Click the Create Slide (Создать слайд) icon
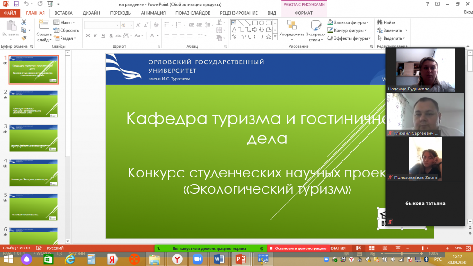This screenshot has height=266, width=473. pyautogui.click(x=44, y=26)
